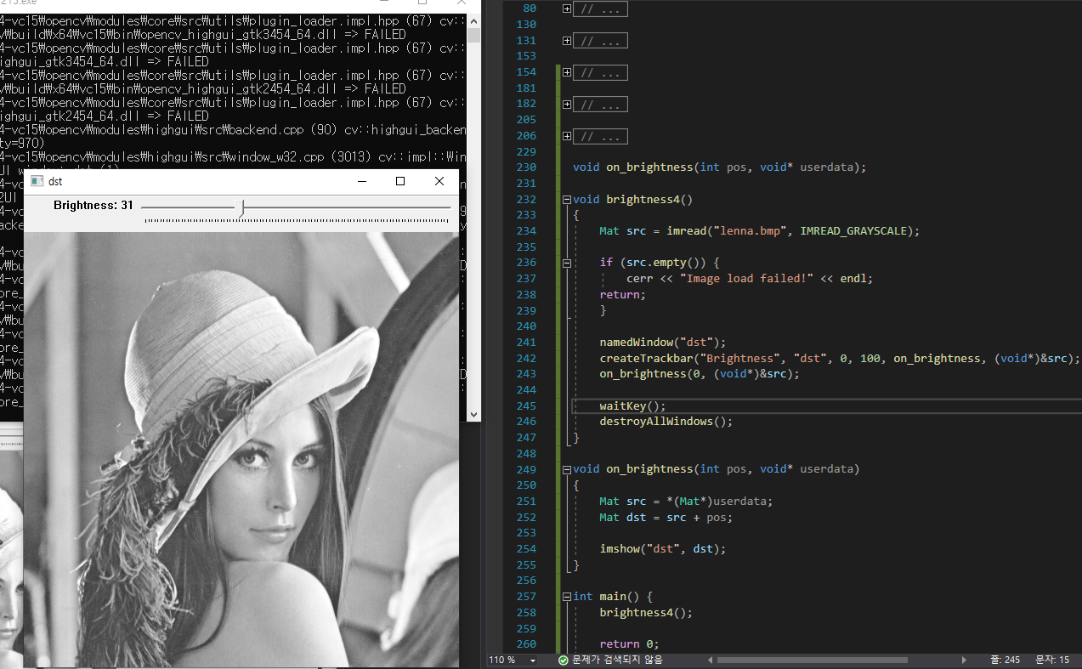Collapse the if block at line 236

[567, 264]
